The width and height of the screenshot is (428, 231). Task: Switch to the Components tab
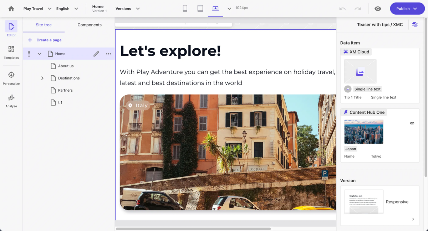pos(90,25)
